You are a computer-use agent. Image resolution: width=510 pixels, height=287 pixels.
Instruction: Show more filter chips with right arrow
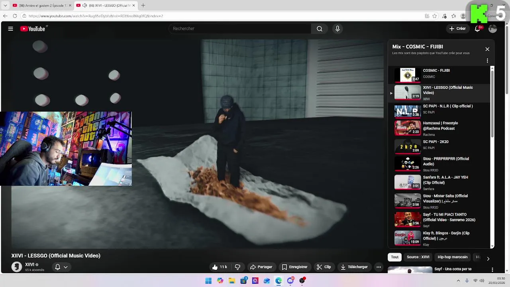point(488,259)
